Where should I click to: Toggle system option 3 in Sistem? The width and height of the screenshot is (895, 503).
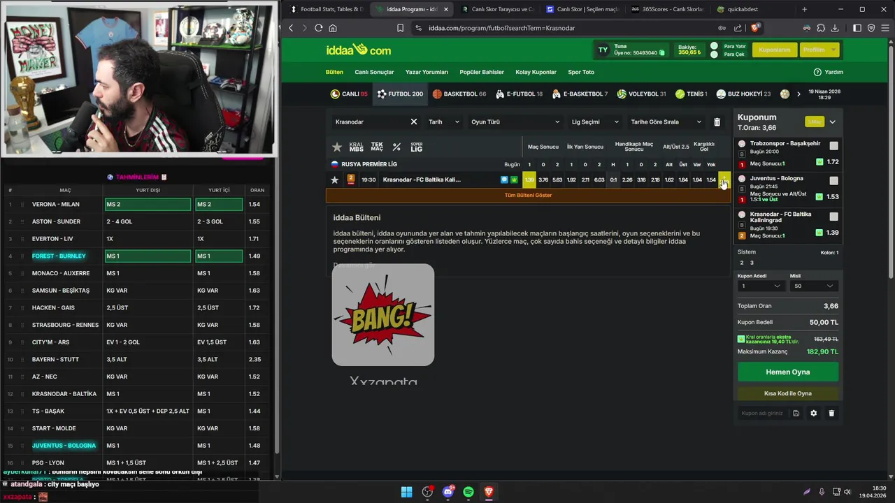point(752,263)
